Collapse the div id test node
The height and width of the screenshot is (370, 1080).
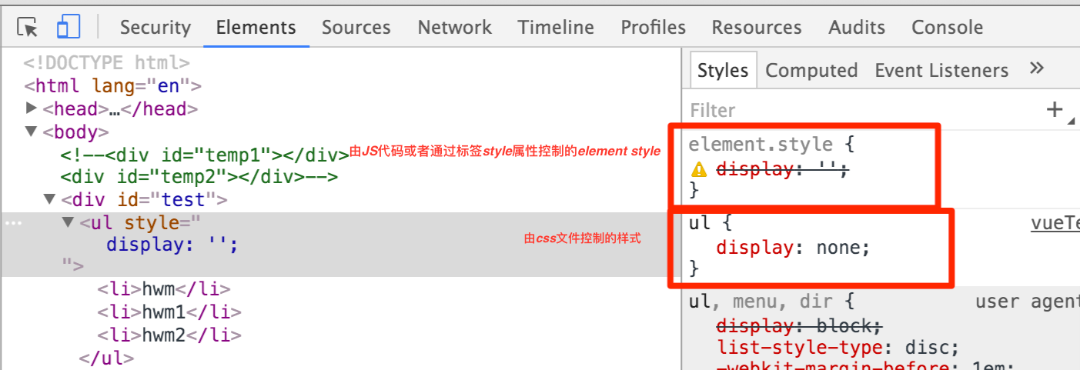(50, 200)
